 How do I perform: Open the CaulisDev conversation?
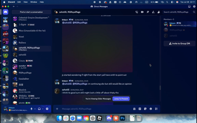31,79
